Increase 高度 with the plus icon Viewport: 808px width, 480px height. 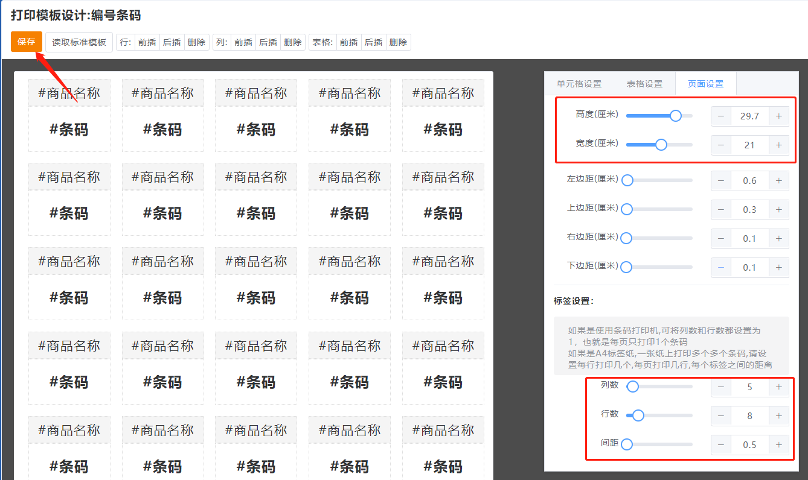click(778, 116)
